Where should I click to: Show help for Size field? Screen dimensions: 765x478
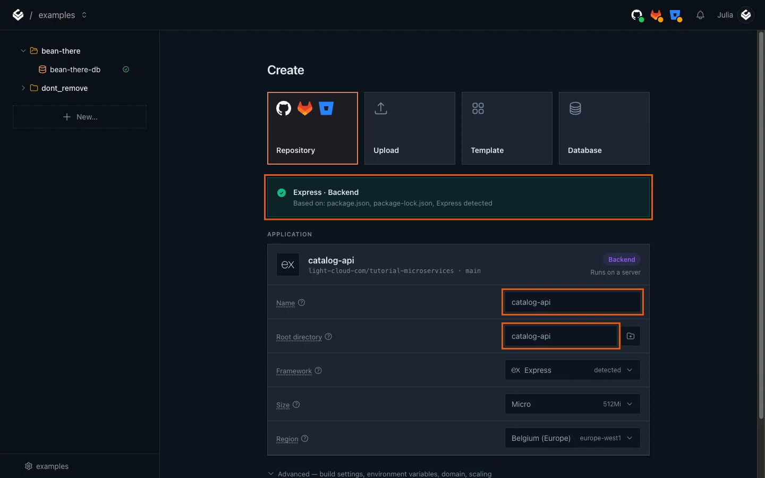[x=296, y=405]
